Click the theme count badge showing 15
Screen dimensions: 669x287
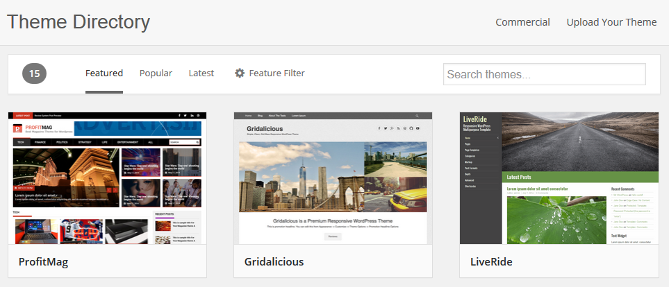[34, 73]
